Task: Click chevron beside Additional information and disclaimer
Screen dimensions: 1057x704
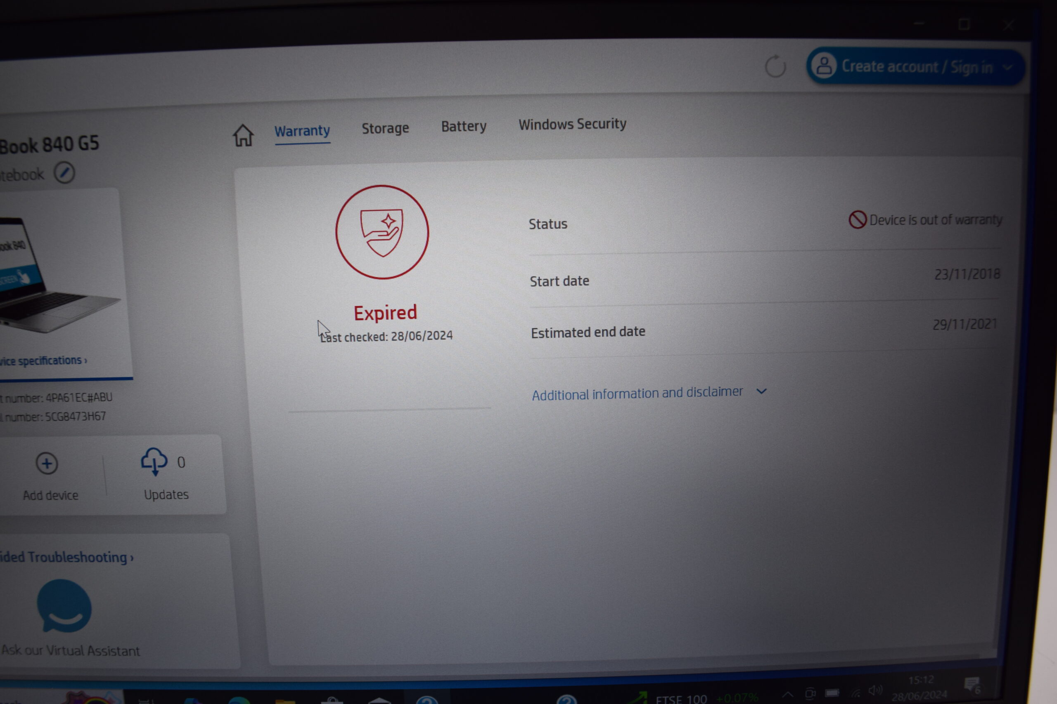Action: point(761,391)
